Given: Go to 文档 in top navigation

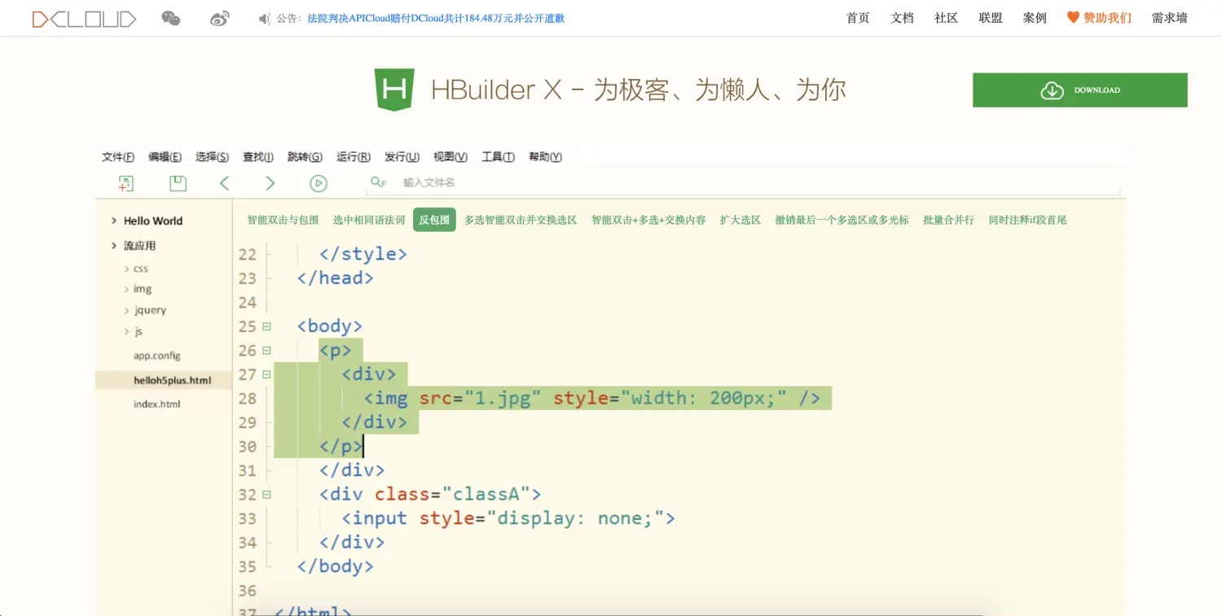Looking at the screenshot, I should (x=902, y=18).
